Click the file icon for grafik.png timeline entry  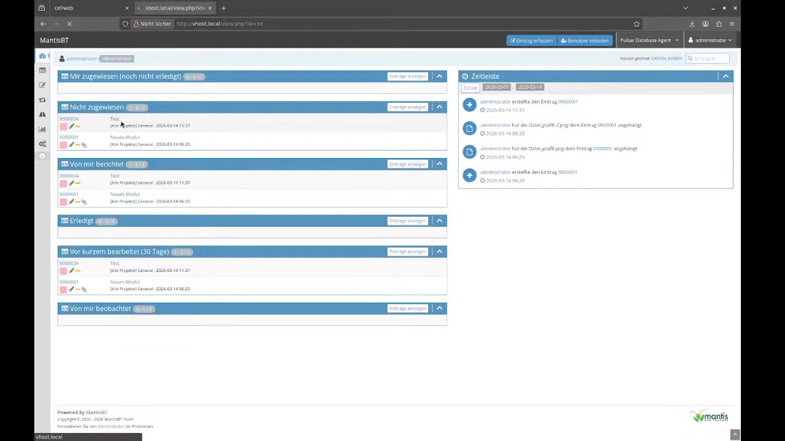470,152
